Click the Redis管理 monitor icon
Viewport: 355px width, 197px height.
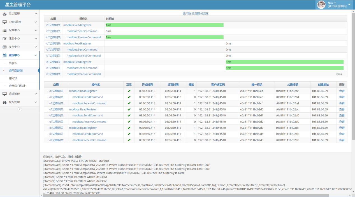click(4, 22)
